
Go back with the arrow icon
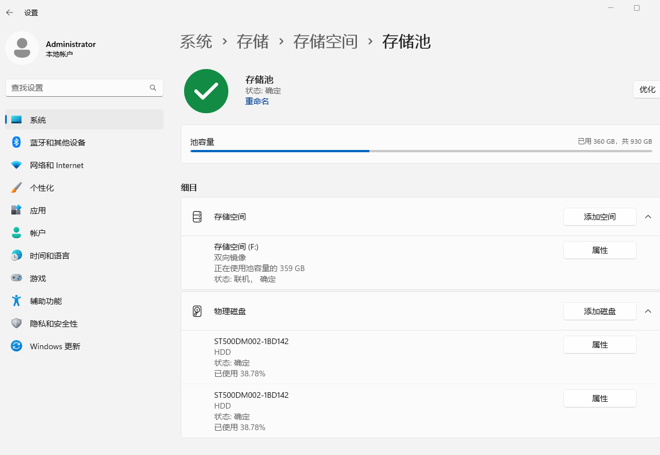click(10, 12)
